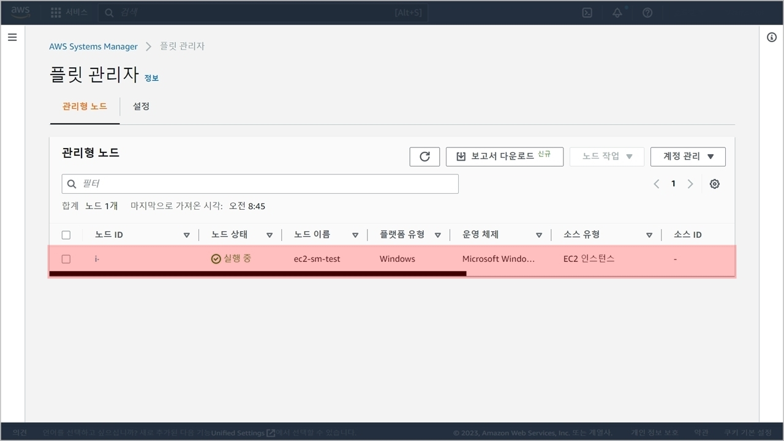This screenshot has width=784, height=441.
Task: Sort by 운영 체제 column arrow
Action: pos(539,235)
